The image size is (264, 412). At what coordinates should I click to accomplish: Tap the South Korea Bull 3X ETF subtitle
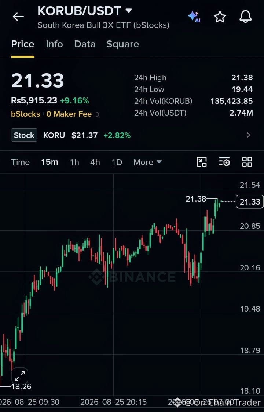coord(103,25)
